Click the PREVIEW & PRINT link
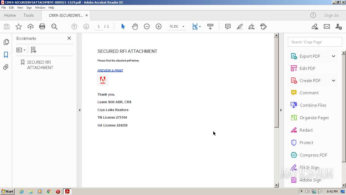Screen dimensions: 346x195 [x=110, y=70]
